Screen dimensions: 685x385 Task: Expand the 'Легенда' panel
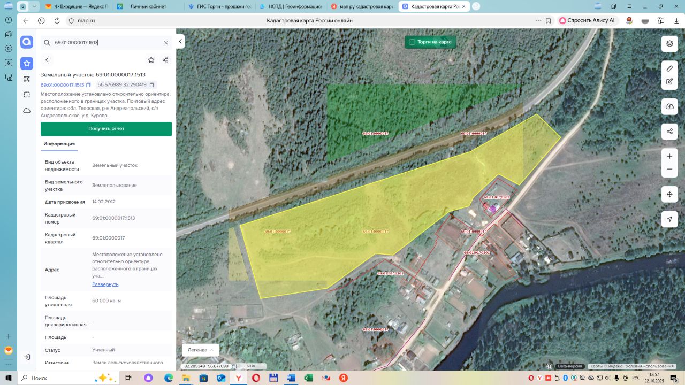(x=200, y=350)
